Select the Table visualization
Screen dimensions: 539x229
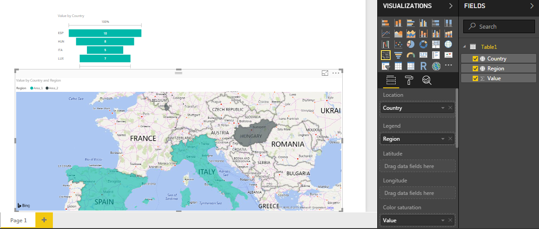[x=398, y=66]
